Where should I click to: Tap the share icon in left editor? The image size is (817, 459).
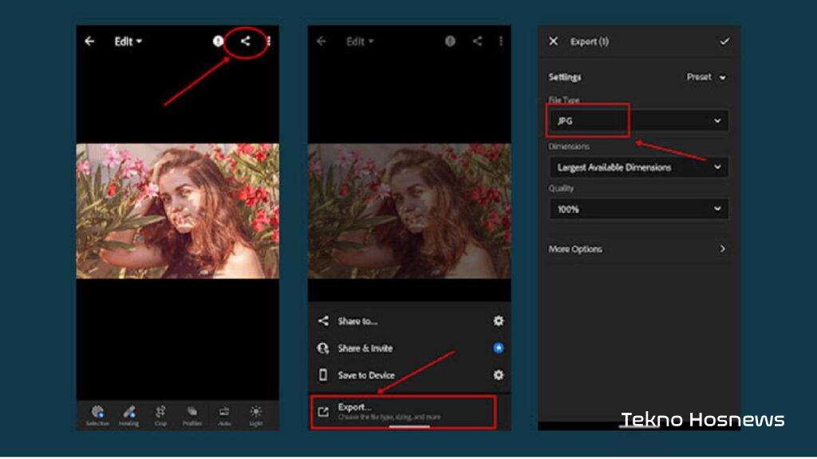point(246,41)
